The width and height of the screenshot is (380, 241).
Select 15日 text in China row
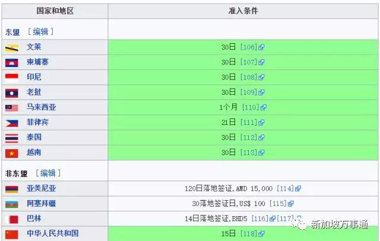pos(228,233)
